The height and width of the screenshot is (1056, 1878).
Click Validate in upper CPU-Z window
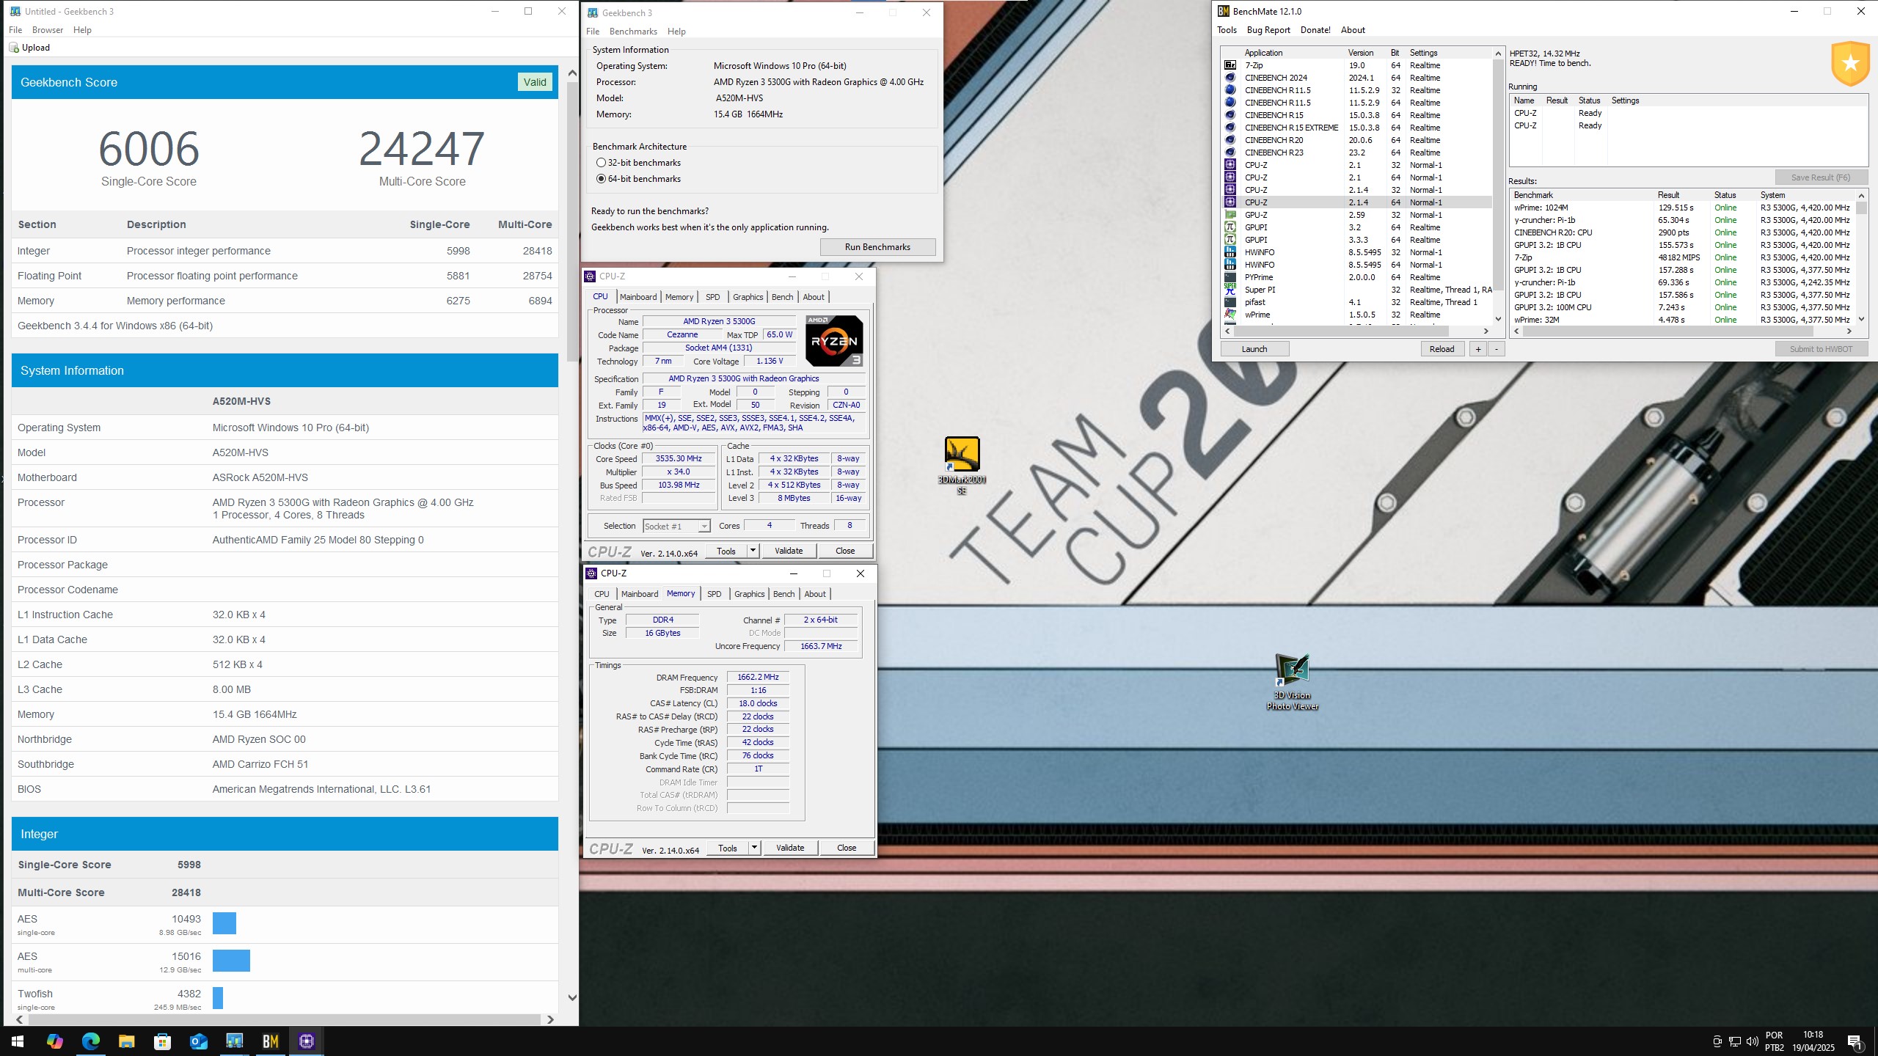[x=789, y=551]
